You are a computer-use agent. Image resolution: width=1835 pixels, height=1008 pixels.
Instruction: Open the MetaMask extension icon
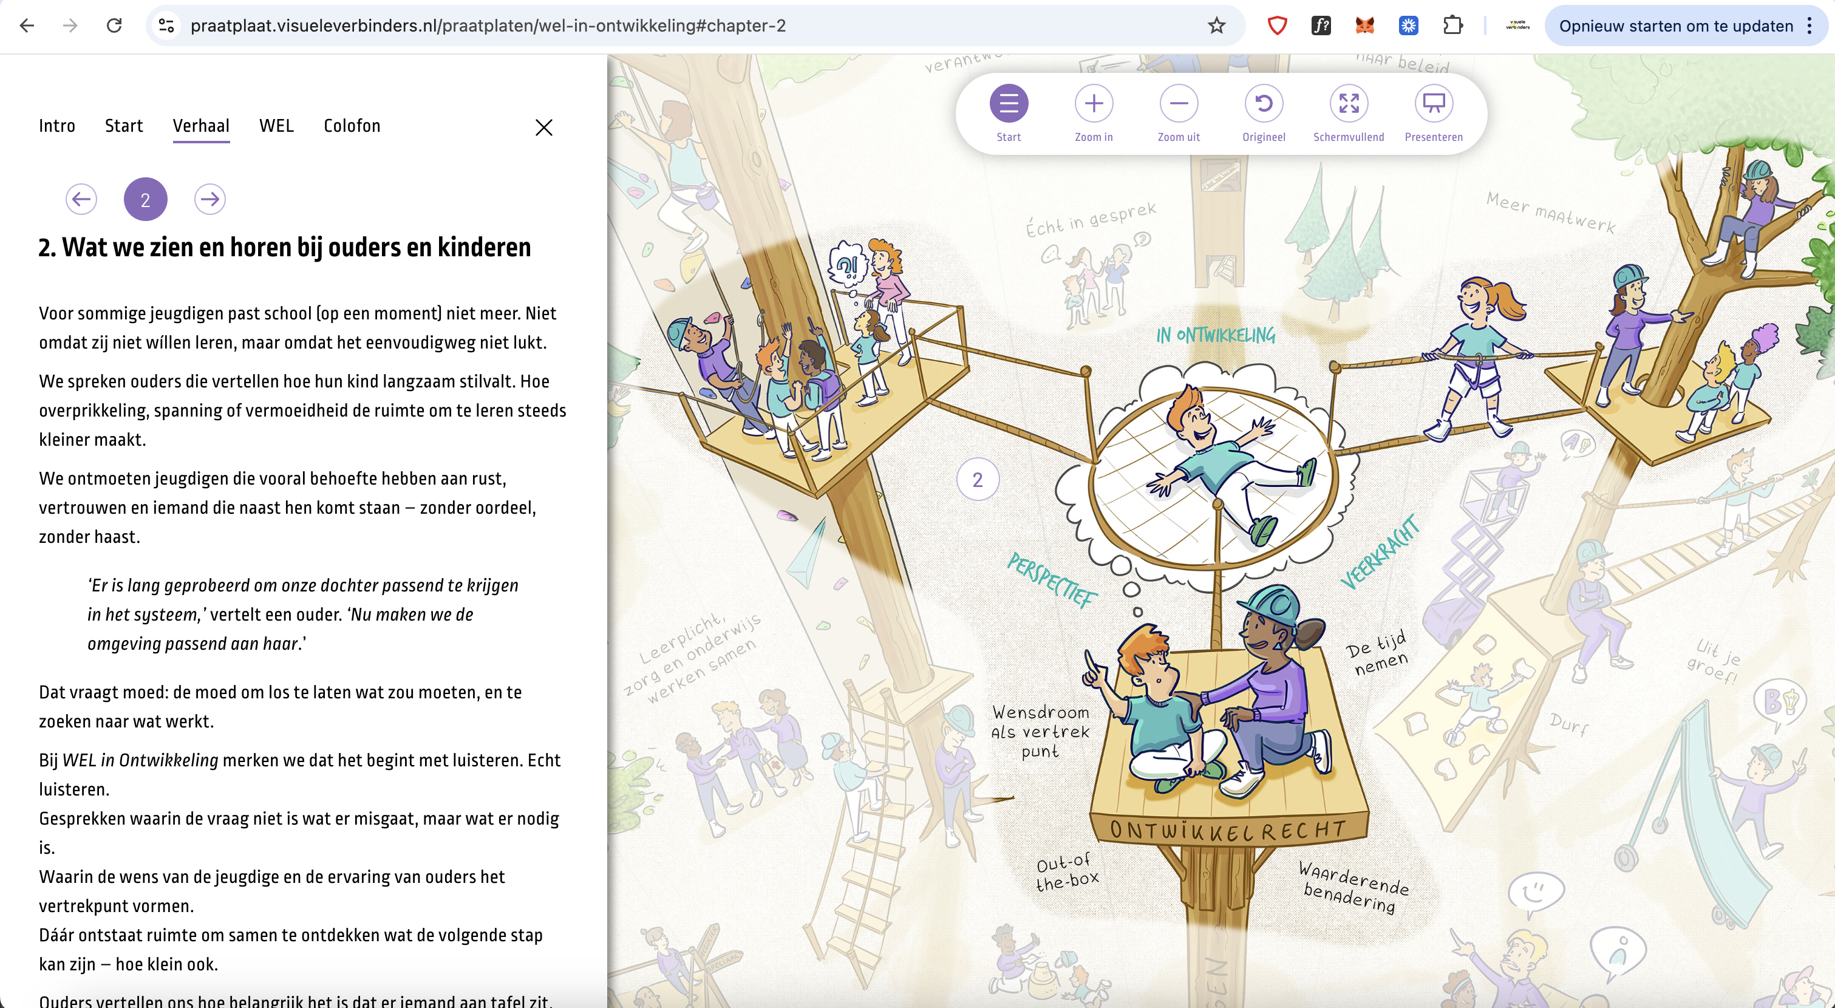(1364, 26)
